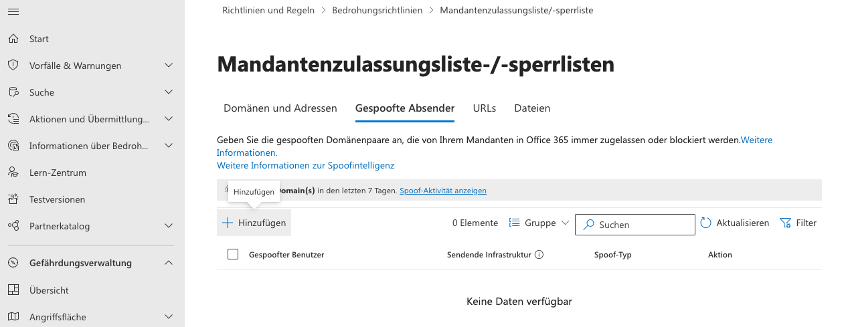
Task: Open the Filter funnel icon
Action: [x=786, y=223]
